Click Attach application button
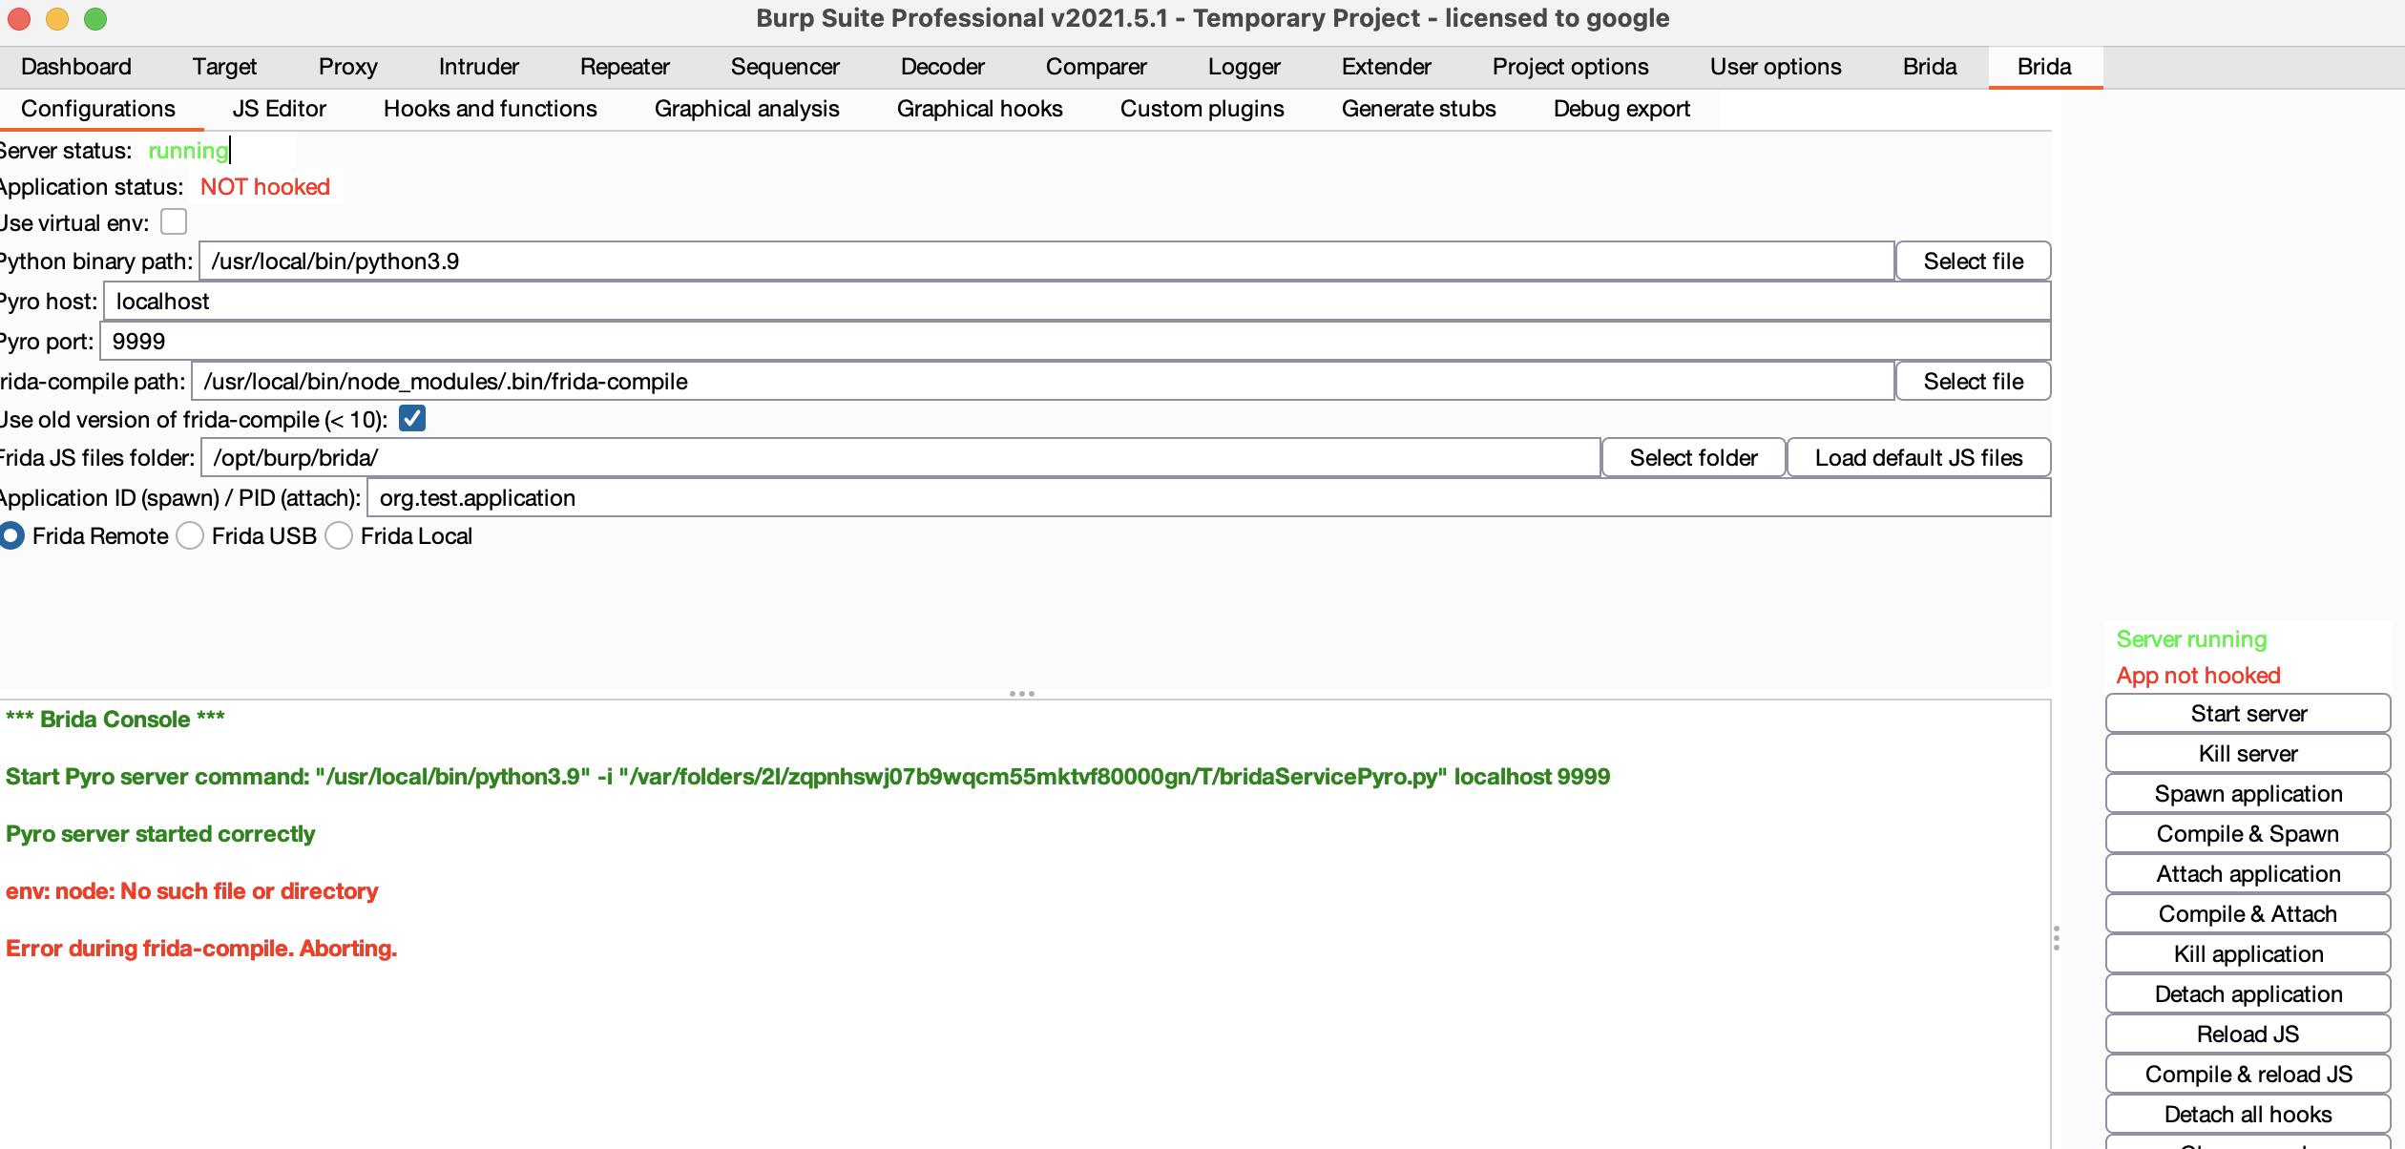This screenshot has width=2405, height=1149. tap(2248, 874)
